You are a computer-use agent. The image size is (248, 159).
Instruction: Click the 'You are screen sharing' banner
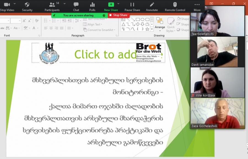point(78,15)
